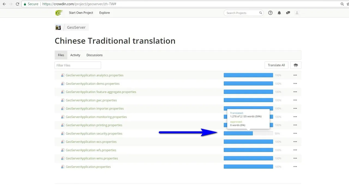
Task: Open the more options menu for feature-aggregate.properties
Action: pos(295,92)
